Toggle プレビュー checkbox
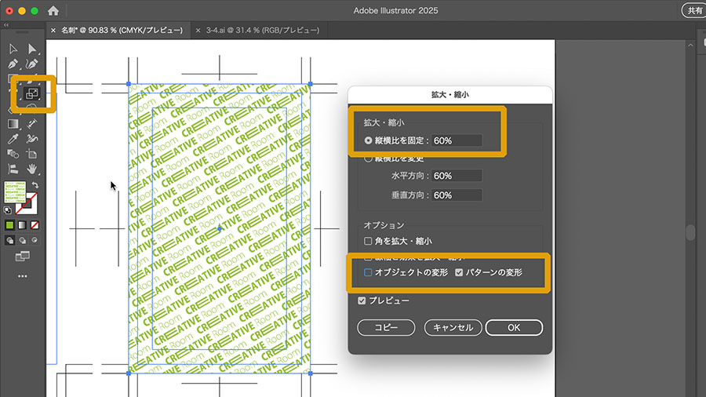This screenshot has width=706, height=397. click(x=362, y=300)
